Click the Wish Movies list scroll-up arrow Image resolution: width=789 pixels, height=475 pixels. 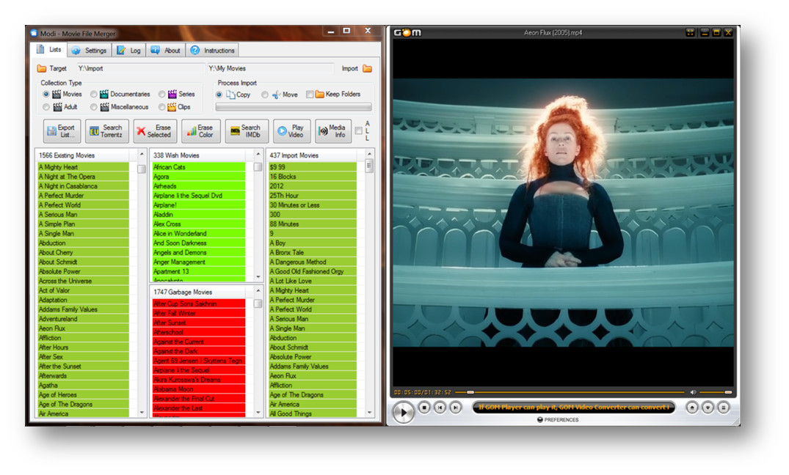pos(258,154)
